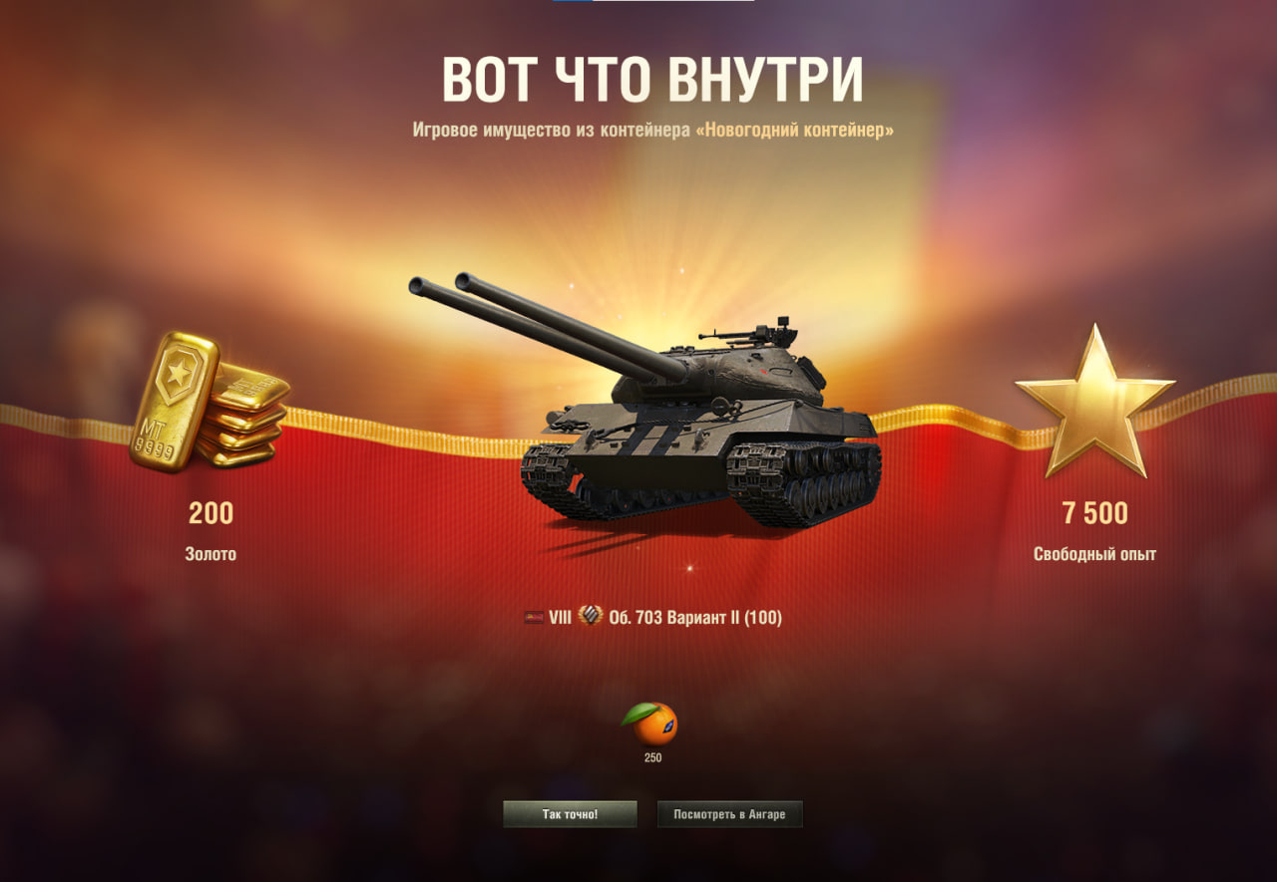
Task: Click the ВОТ ЧТО ВНУТРИ heading
Action: pos(652,79)
